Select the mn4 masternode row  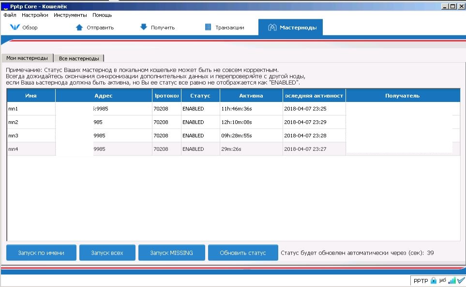click(233, 149)
